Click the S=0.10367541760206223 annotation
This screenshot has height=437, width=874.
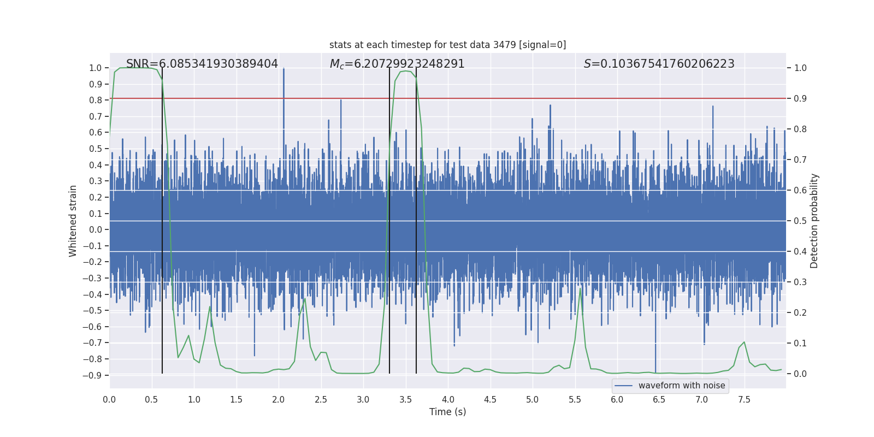659,64
